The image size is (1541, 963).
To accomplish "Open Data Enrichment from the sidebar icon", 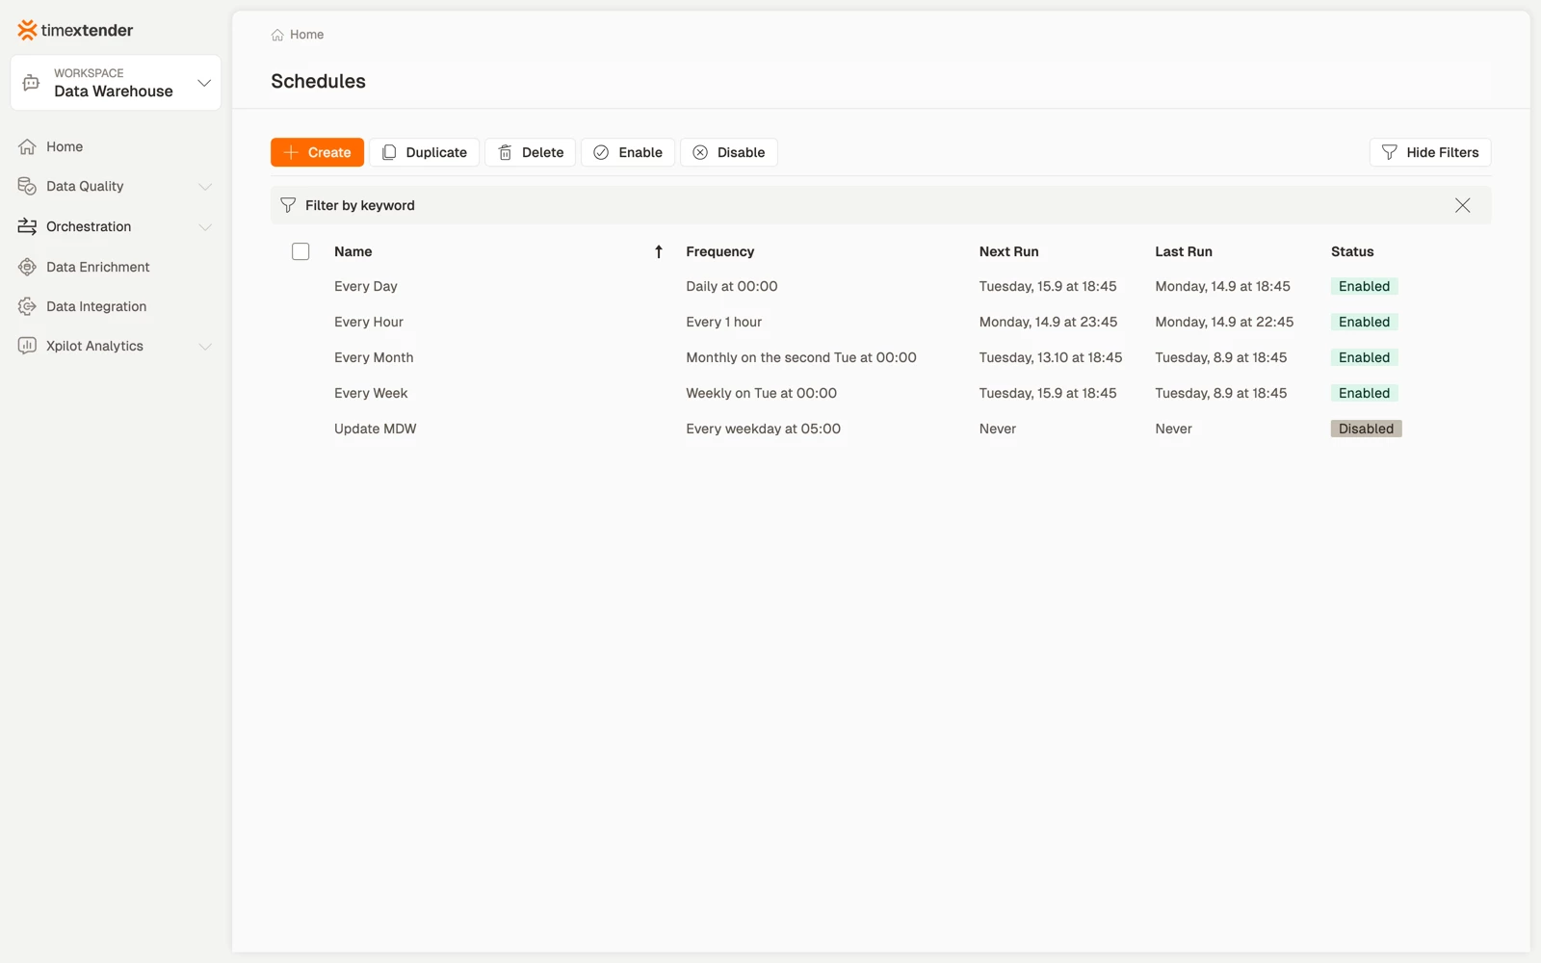I will pos(27,267).
